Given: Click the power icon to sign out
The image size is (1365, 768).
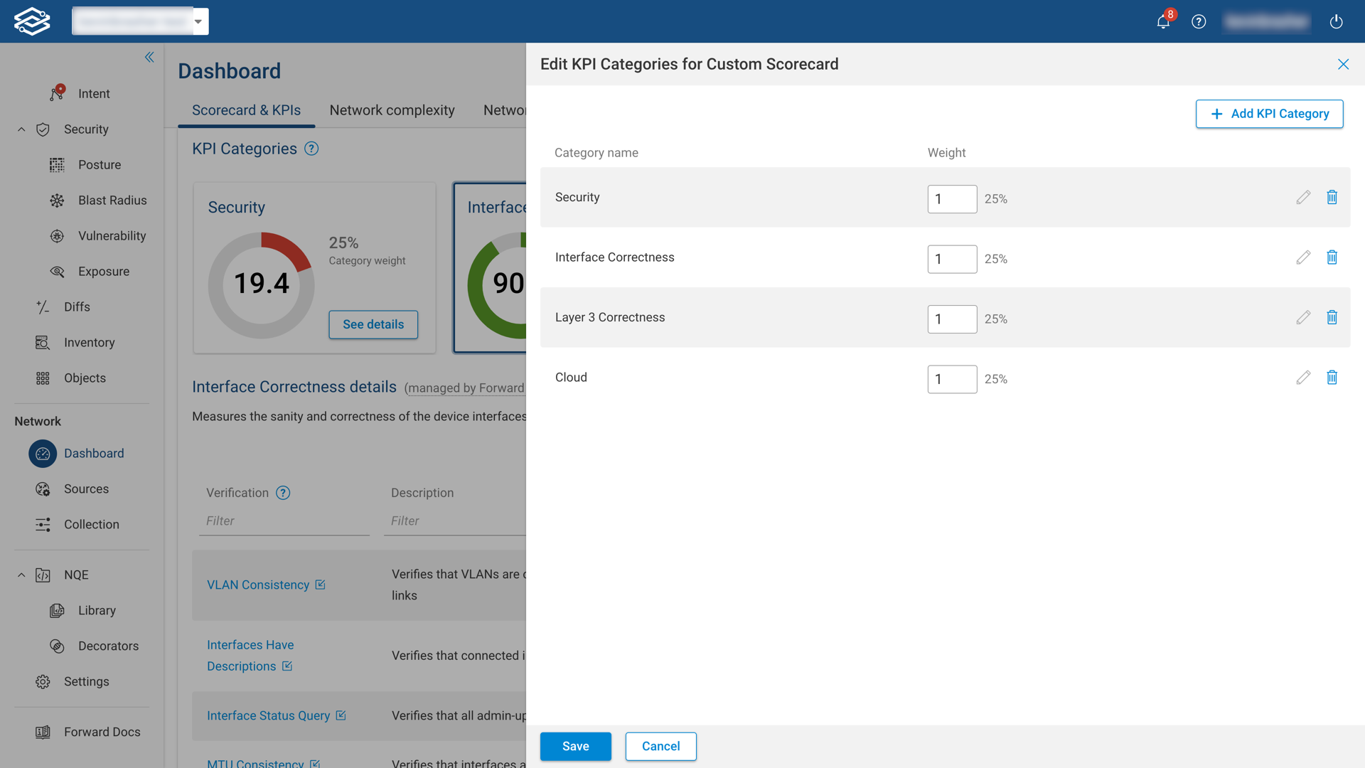Looking at the screenshot, I should pyautogui.click(x=1336, y=21).
